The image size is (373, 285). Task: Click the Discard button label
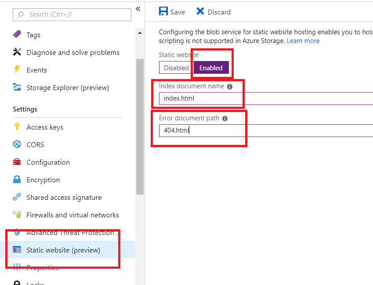(219, 12)
